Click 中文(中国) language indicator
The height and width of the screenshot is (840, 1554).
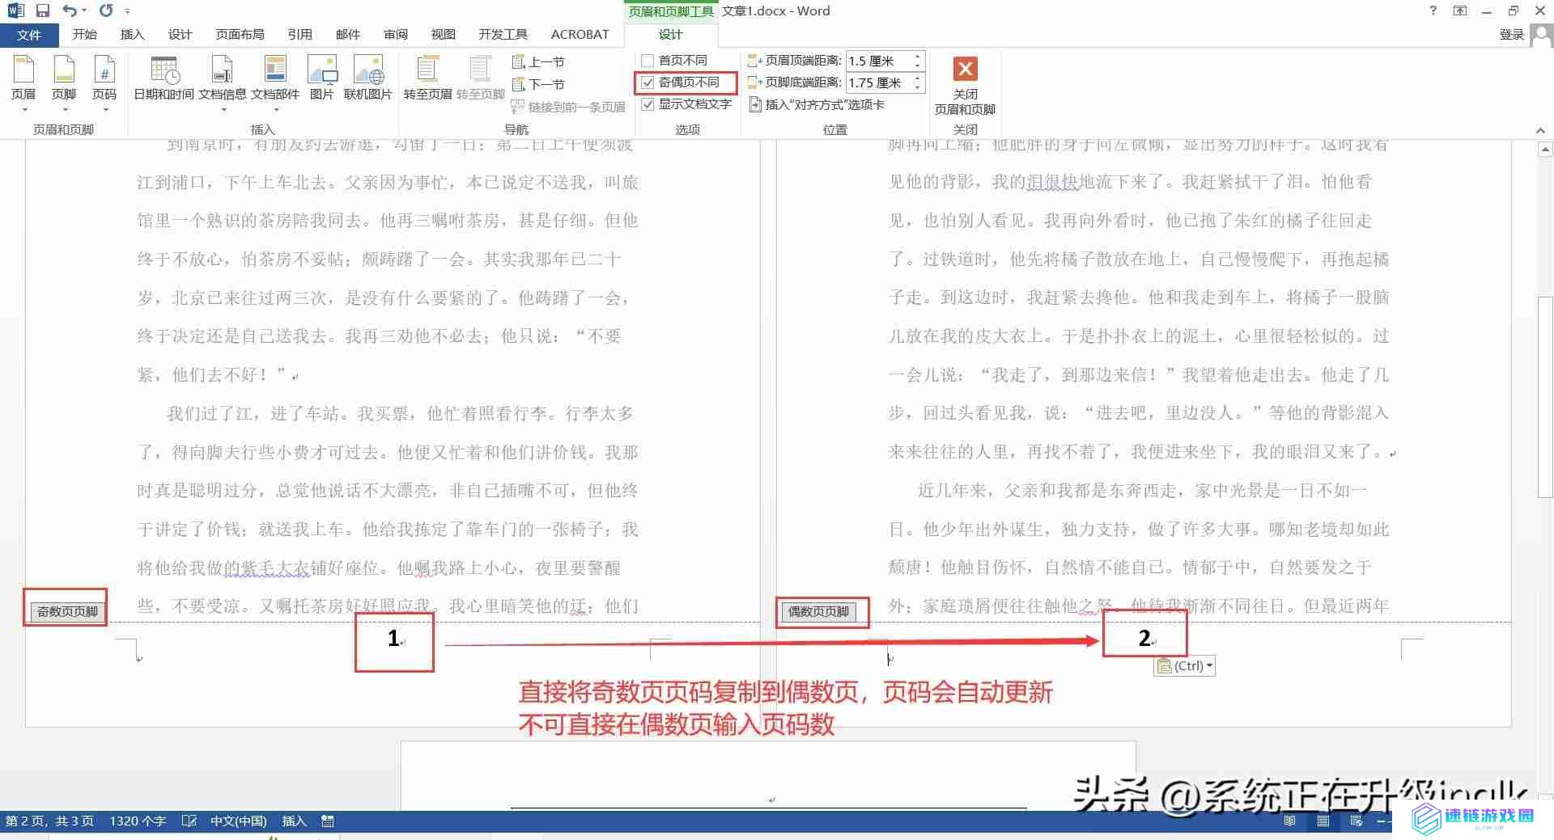tap(238, 821)
